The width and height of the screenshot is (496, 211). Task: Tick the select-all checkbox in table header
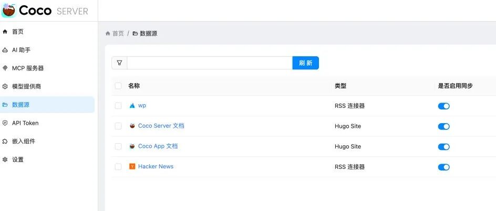click(x=118, y=86)
